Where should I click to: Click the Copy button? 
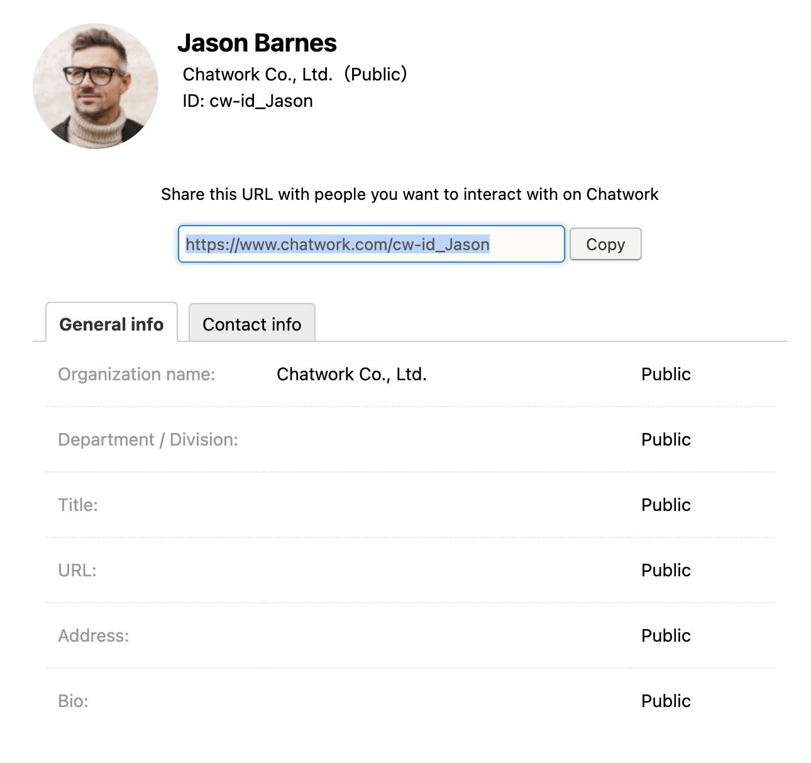point(605,244)
